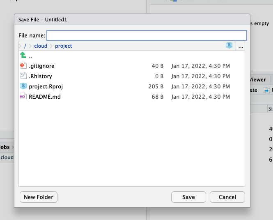This screenshot has width=273, height=220.
Task: Click the .gitignore git file icon
Action: [x=23, y=66]
